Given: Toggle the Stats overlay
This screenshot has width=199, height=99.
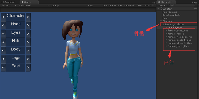Looking at the screenshot, I should point(140,5).
